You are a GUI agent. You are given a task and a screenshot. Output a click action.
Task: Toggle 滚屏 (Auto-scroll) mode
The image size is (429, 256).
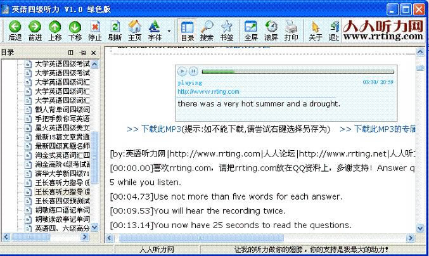(x=271, y=27)
